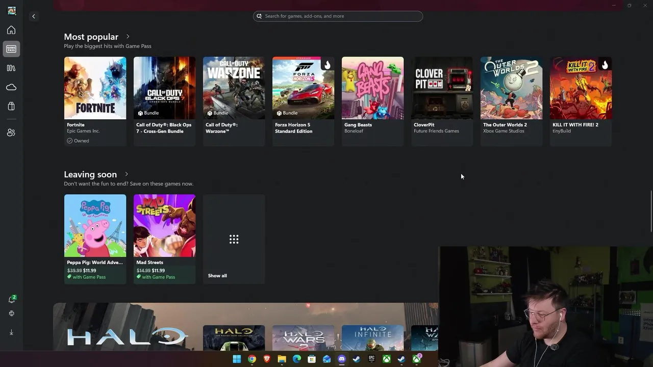Open Call of Duty Black Ops 7 cover
The image size is (653, 367).
coord(164,88)
